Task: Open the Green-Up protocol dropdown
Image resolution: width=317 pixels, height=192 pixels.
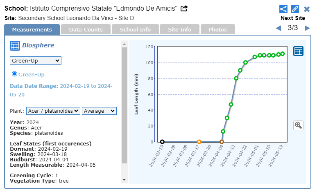Action: pyautogui.click(x=36, y=60)
